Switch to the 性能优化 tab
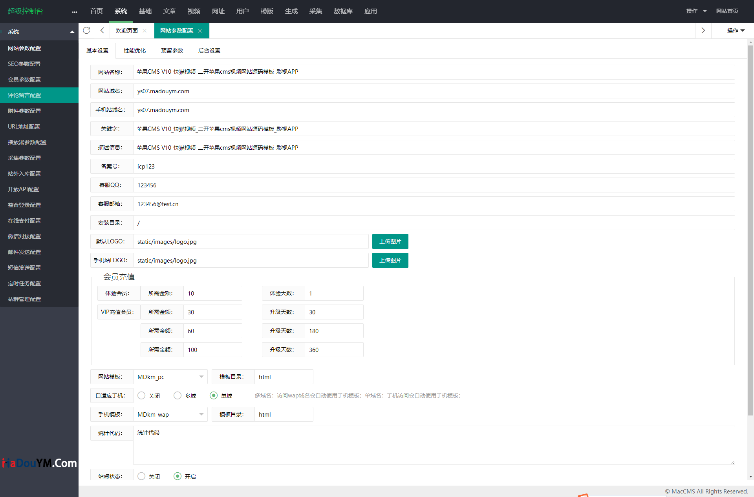The image size is (754, 497). pyautogui.click(x=134, y=50)
